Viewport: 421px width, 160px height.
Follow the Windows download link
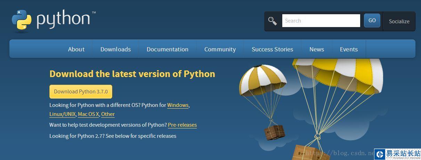point(178,105)
